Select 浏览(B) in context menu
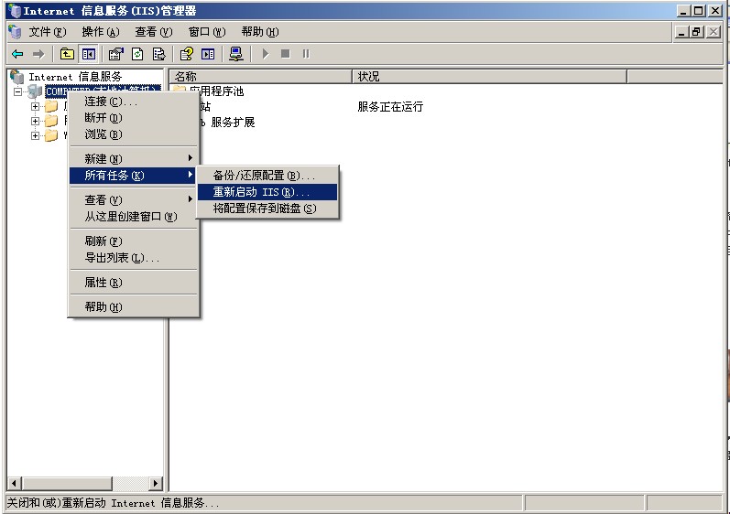The height and width of the screenshot is (514, 730). (133, 134)
